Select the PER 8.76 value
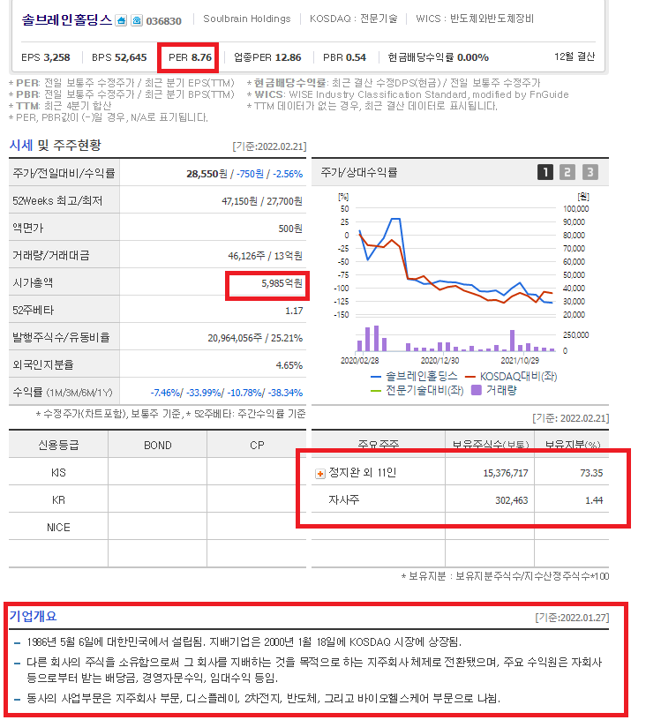661x720 pixels. tap(190, 57)
